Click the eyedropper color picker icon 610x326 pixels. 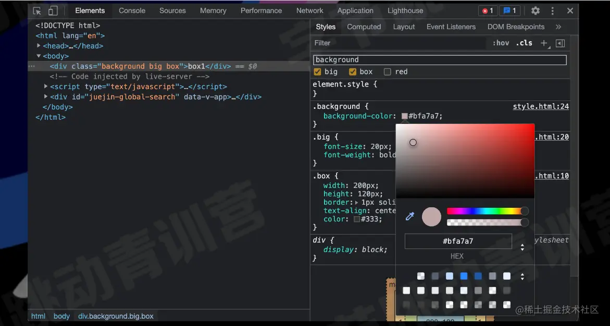(x=409, y=217)
